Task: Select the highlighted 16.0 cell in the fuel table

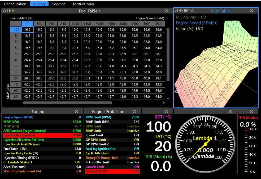Action: tap(27, 29)
